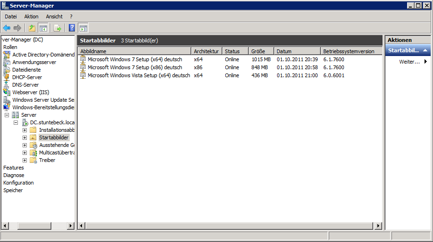The width and height of the screenshot is (433, 242).
Task: Select the Multicastübertragungen tree node
Action: coord(57,153)
